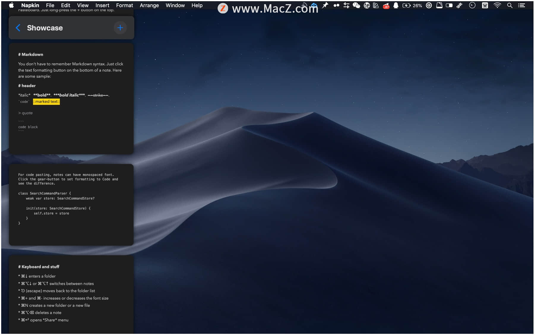The width and height of the screenshot is (535, 335).
Task: Click the '**bold**' sample text
Action: (x=42, y=95)
